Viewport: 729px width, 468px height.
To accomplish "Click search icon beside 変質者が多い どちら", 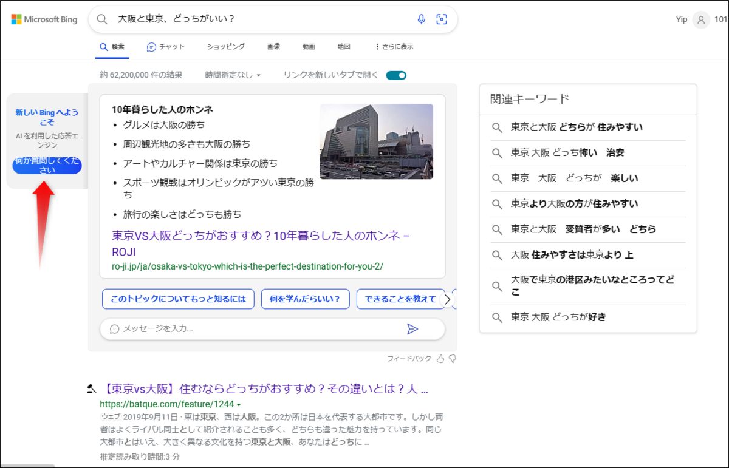I will click(x=497, y=229).
